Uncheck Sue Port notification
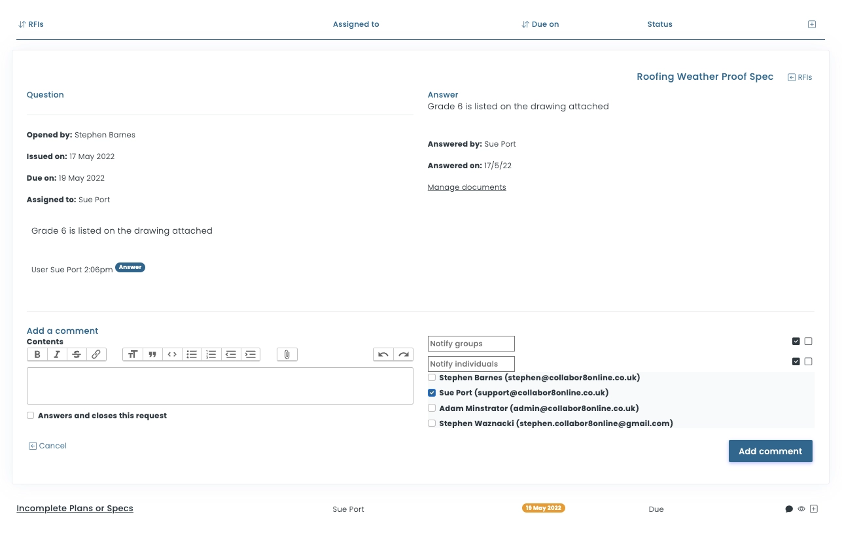Image resolution: width=842 pixels, height=542 pixels. pyautogui.click(x=432, y=393)
